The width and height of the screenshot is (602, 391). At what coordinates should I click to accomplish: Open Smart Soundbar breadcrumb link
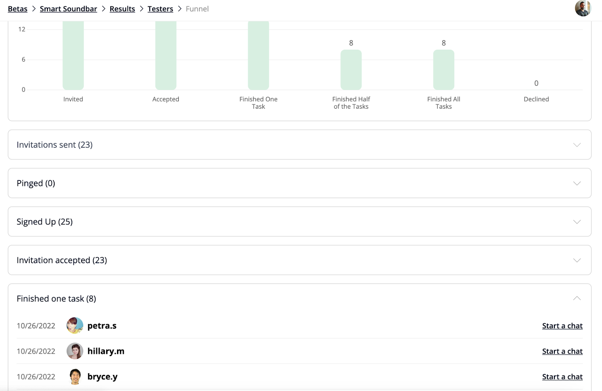68,9
